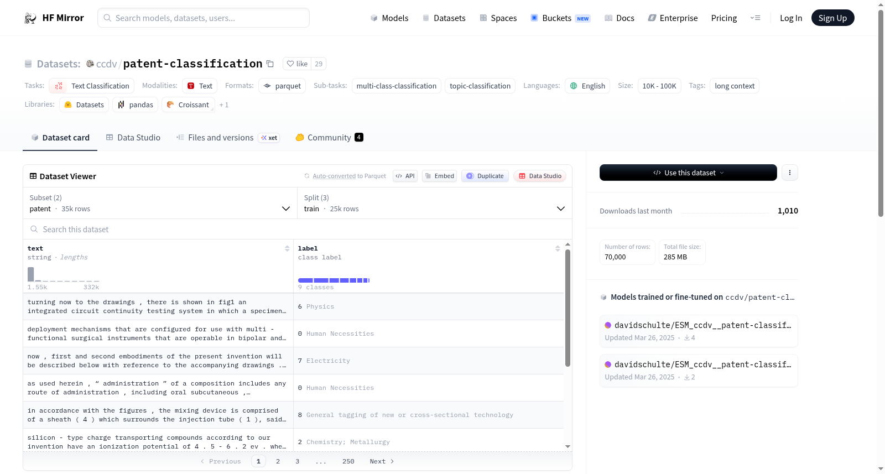Click page 1 in pagination

point(258,461)
